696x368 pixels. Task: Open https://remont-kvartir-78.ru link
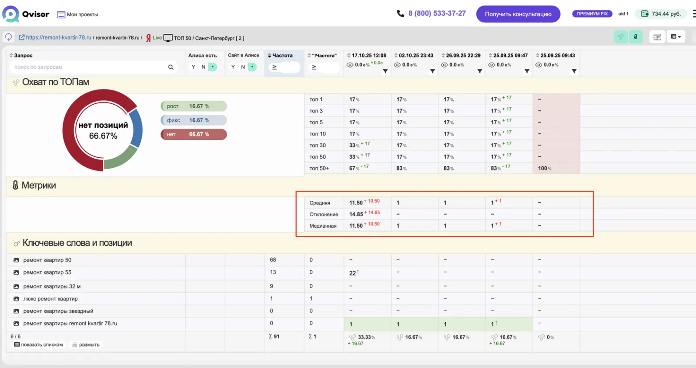(58, 37)
